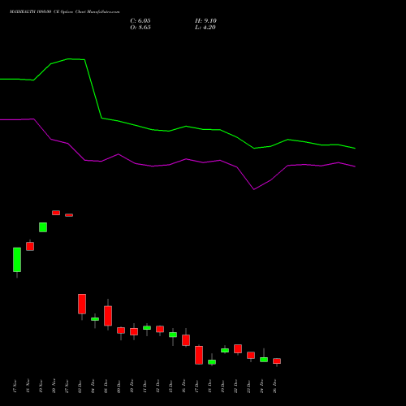Click the 22 Dec date axis label
This screenshot has width=406, height=406.
coord(236,387)
